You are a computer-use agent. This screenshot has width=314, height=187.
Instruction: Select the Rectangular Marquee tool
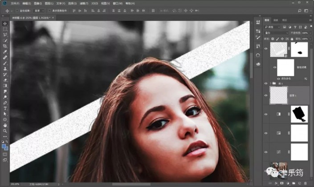click(5, 29)
